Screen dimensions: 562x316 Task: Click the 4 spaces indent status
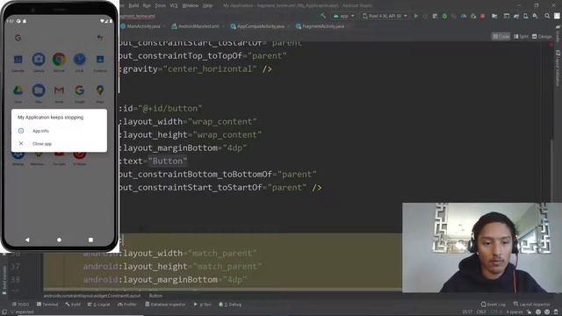(x=515, y=312)
